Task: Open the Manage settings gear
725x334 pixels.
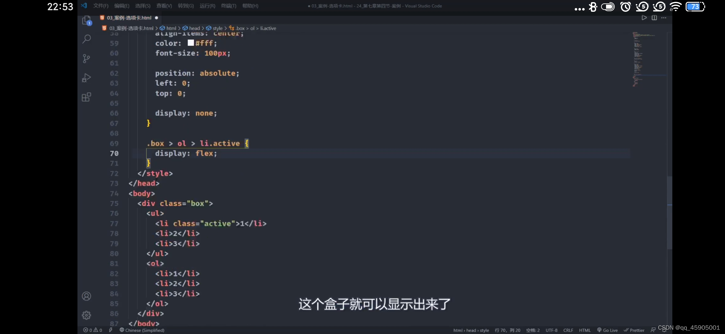Action: pos(86,315)
